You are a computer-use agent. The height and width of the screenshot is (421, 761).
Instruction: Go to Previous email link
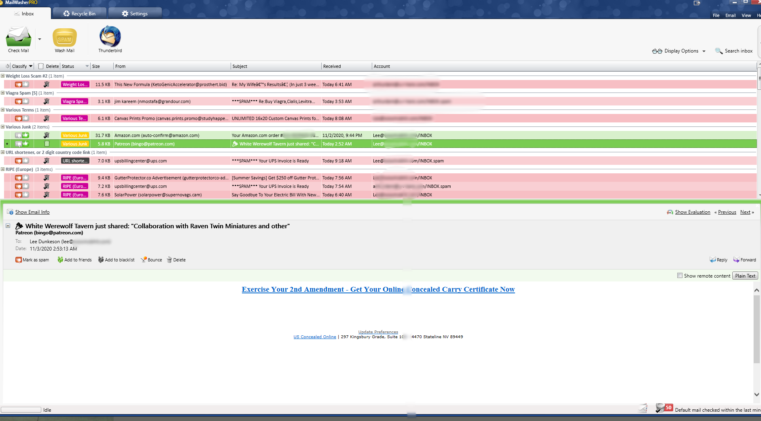727,212
